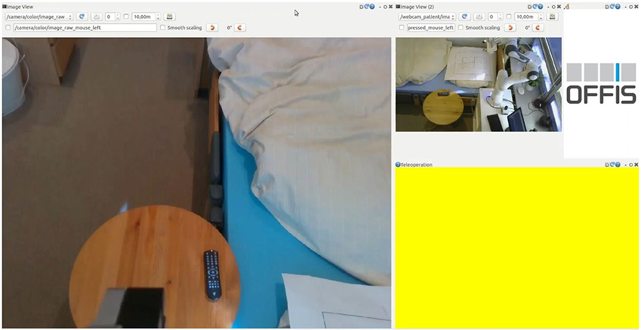Click the yellow Teleoperation area
The width and height of the screenshot is (641, 330).
point(517,247)
